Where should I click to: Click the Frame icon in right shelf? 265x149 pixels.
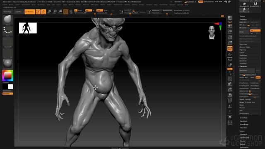click(230, 78)
